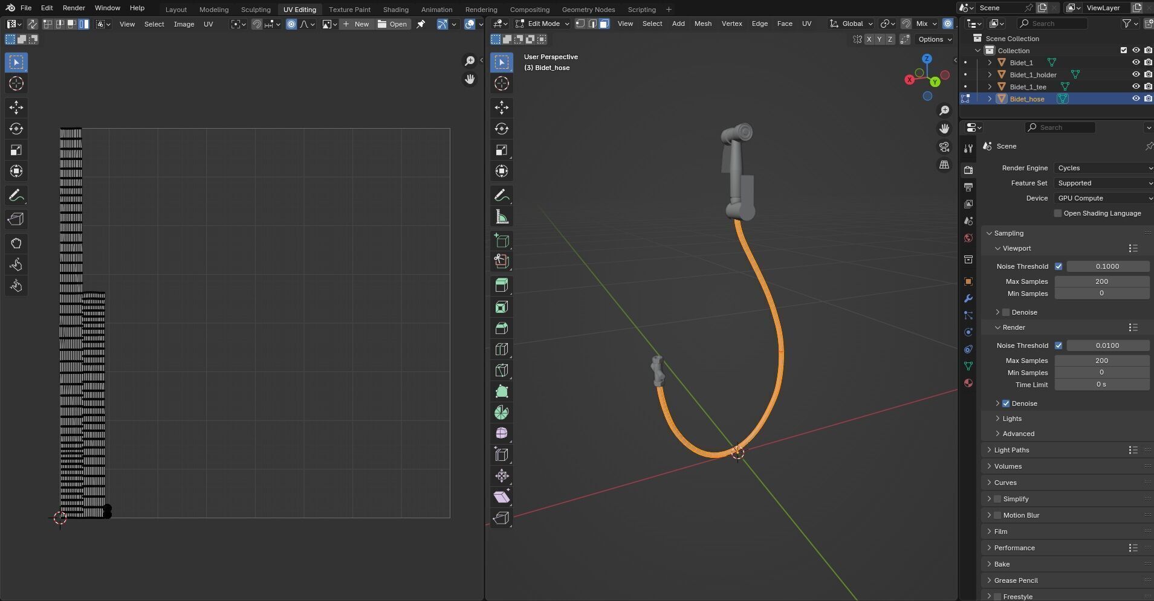Click the Z axis mirror button

(890, 39)
